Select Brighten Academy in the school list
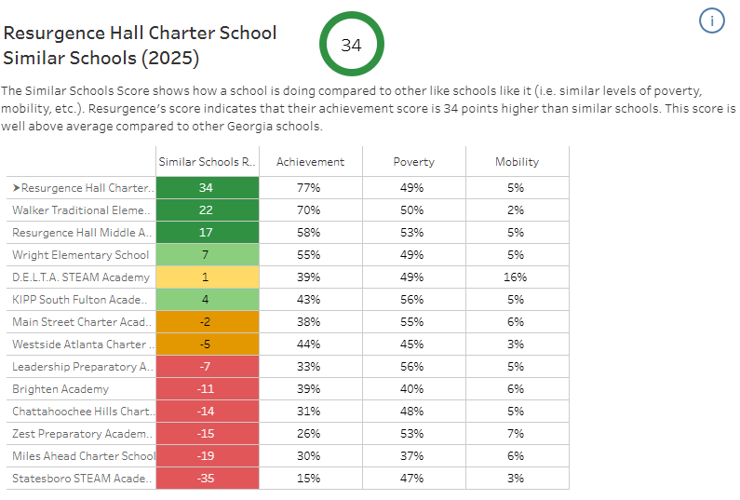Image resolution: width=740 pixels, height=500 pixels. [x=61, y=389]
